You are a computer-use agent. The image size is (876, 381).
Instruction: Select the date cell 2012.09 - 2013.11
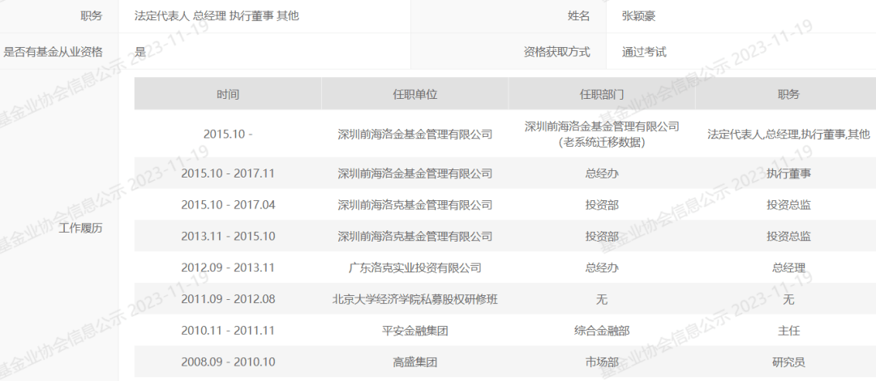[228, 268]
